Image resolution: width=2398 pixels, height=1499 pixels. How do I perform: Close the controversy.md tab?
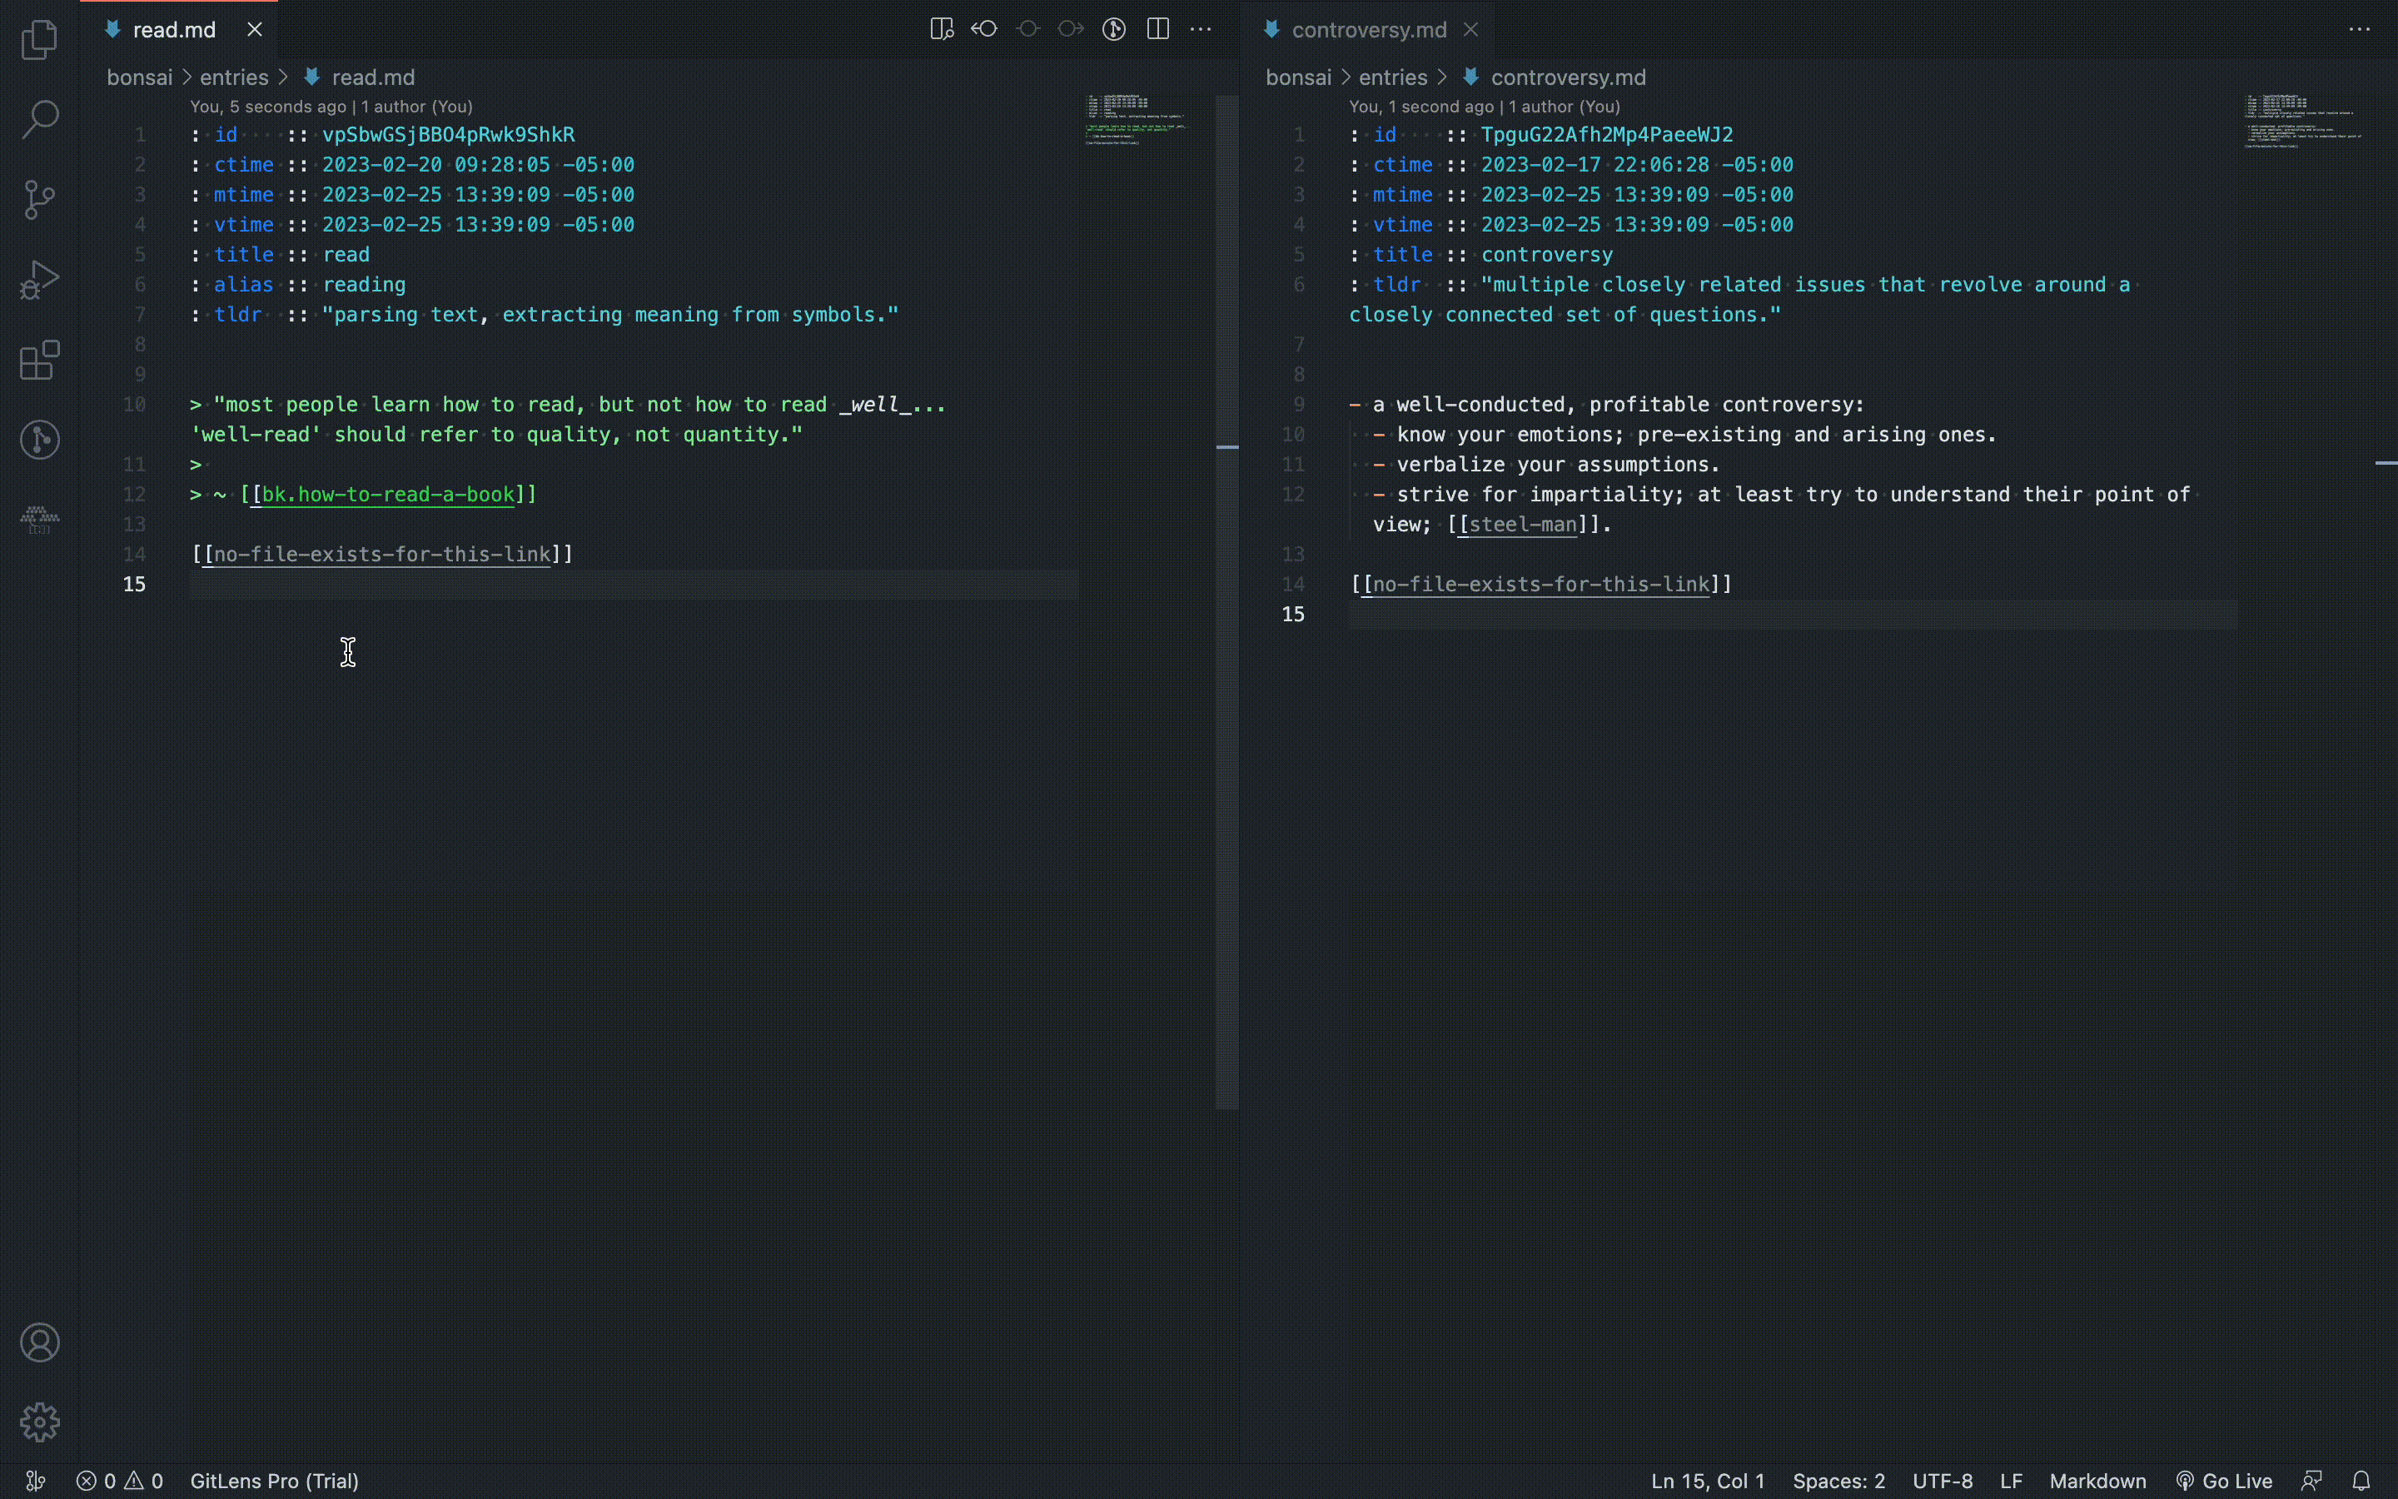[1470, 30]
